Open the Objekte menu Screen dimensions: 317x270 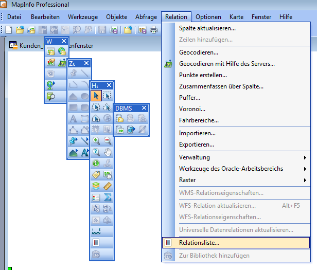117,17
